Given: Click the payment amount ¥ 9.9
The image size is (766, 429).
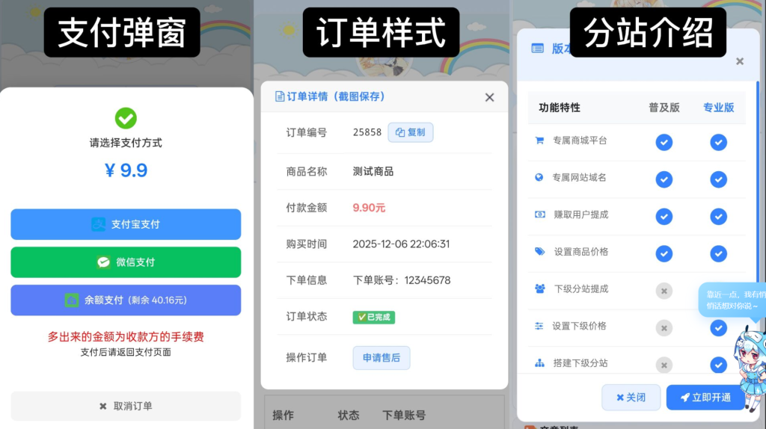Looking at the screenshot, I should click(x=126, y=170).
